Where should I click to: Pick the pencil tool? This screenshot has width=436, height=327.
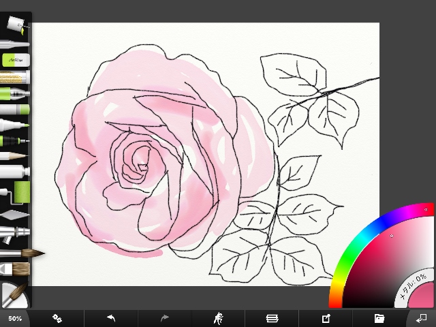coord(14,155)
